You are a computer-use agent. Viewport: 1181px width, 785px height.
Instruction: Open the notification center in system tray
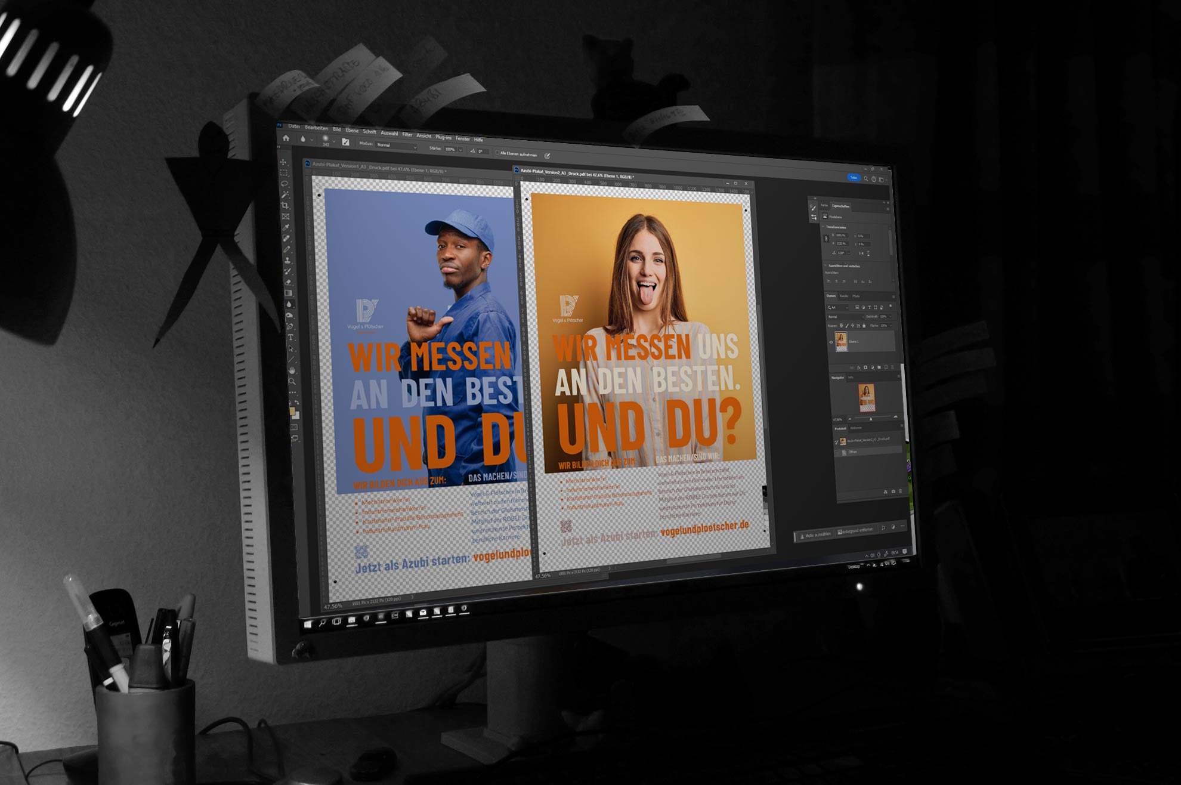coord(905,551)
